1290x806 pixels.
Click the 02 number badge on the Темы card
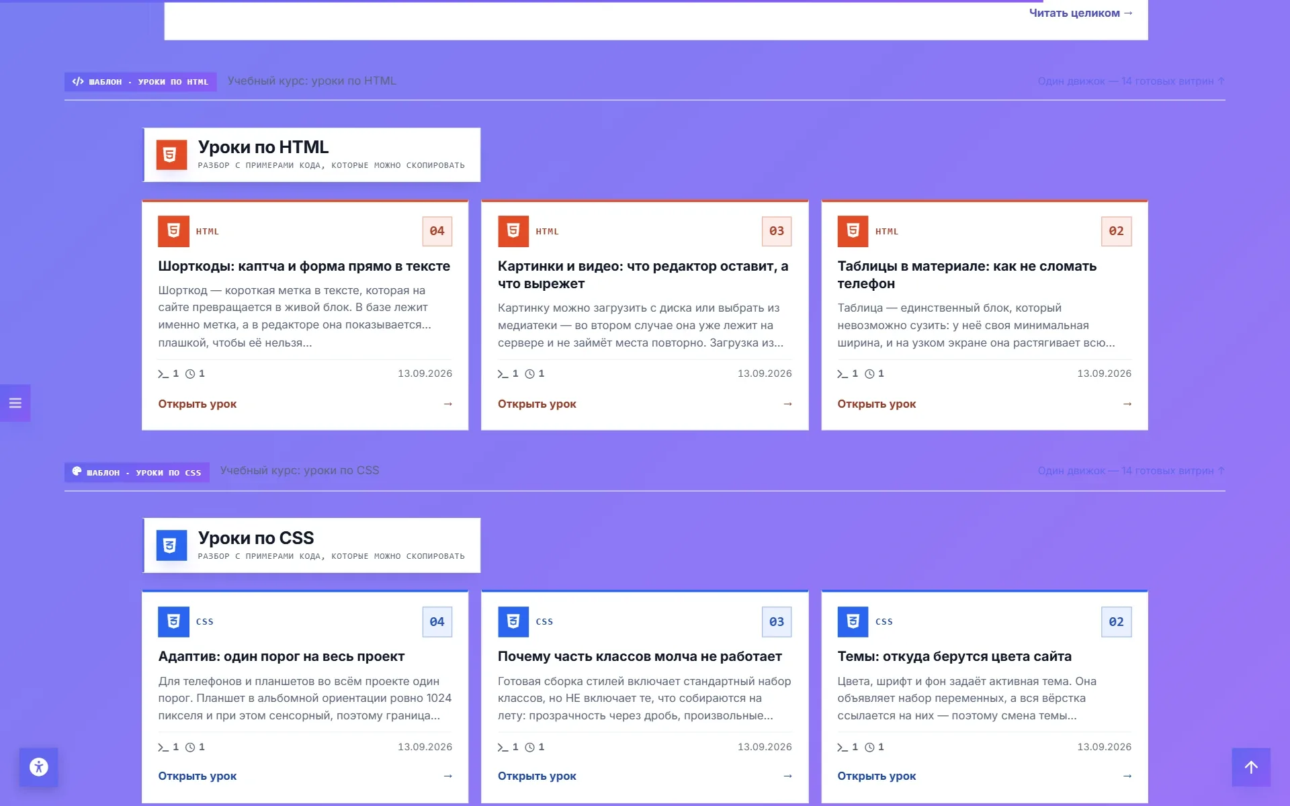(x=1116, y=622)
